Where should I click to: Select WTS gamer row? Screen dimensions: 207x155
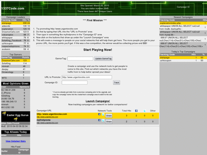coord(16,78)
